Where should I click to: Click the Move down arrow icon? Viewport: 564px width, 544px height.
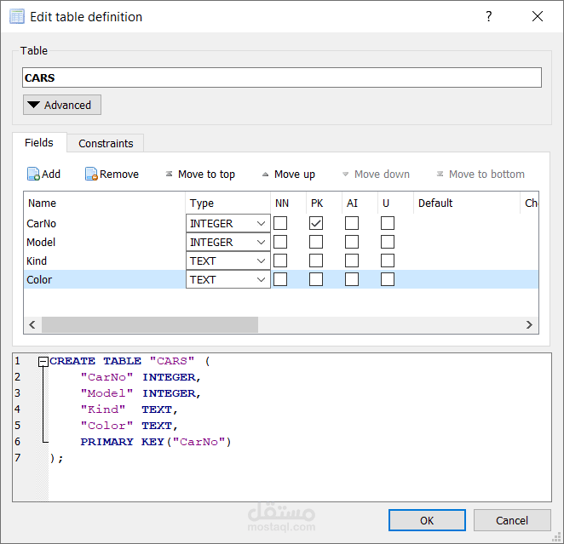click(x=345, y=175)
